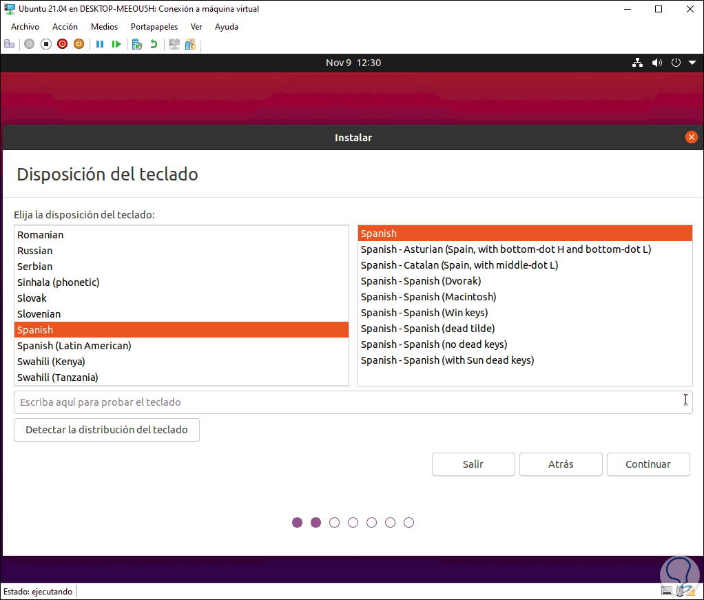Click the green Reset/resume play icon
This screenshot has width=704, height=600.
point(116,44)
